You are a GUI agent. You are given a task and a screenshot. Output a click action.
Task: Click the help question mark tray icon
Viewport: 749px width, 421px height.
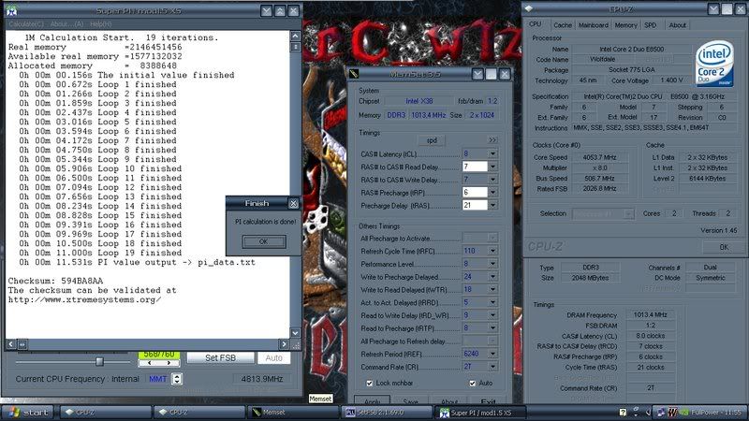623,412
